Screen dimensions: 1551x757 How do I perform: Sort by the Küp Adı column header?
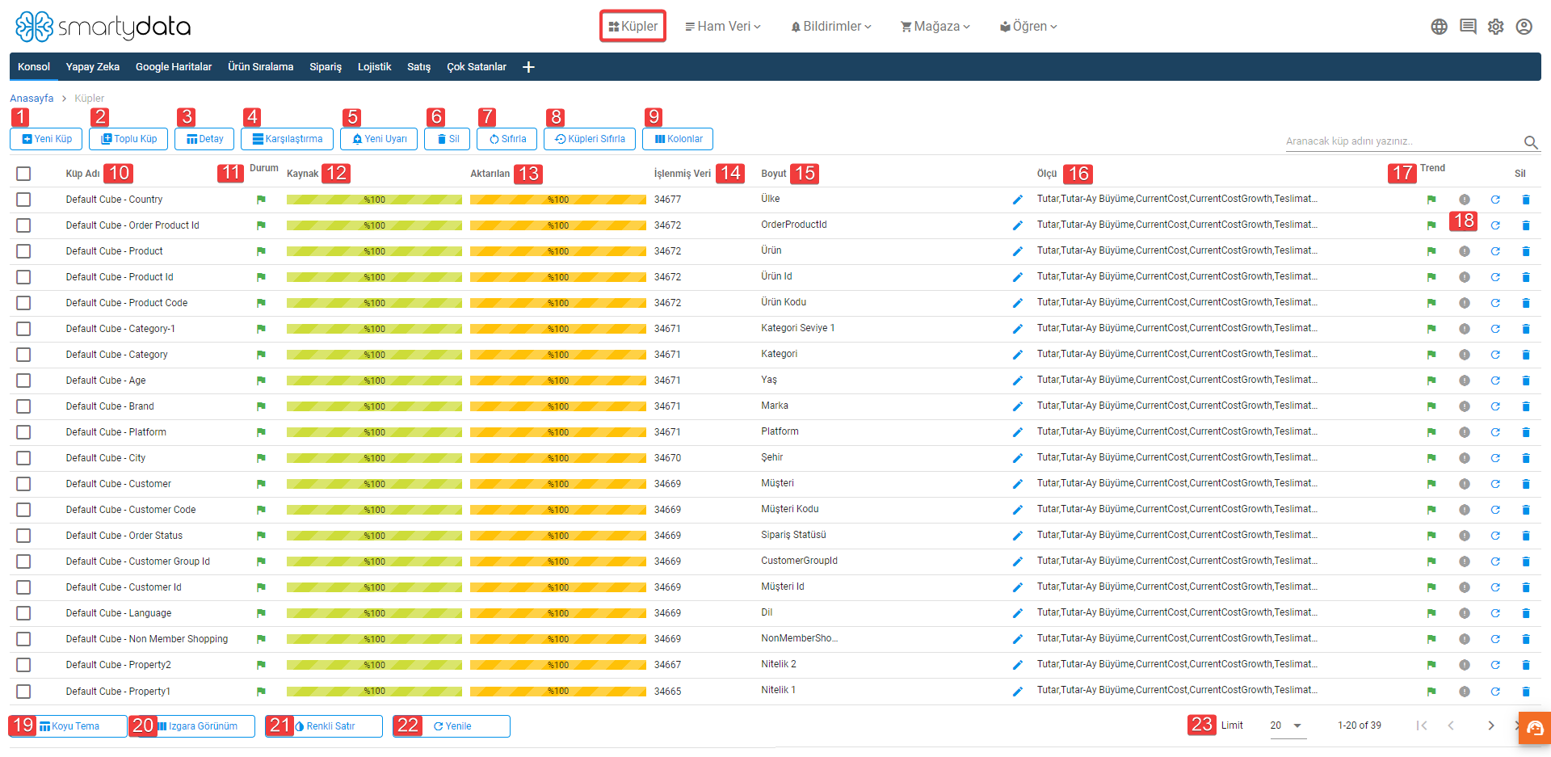coord(82,174)
